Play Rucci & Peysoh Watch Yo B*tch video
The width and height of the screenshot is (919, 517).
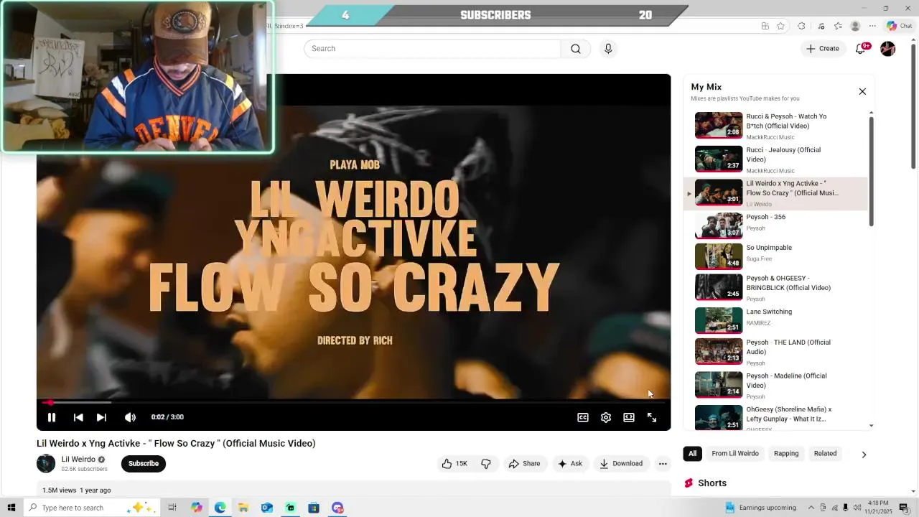[x=775, y=126]
